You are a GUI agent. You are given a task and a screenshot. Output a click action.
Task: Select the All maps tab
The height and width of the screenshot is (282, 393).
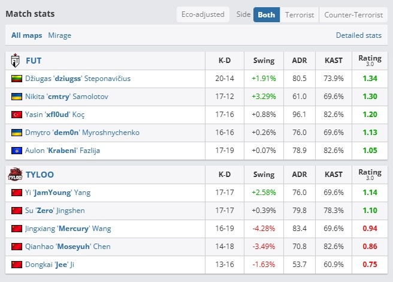coord(26,35)
